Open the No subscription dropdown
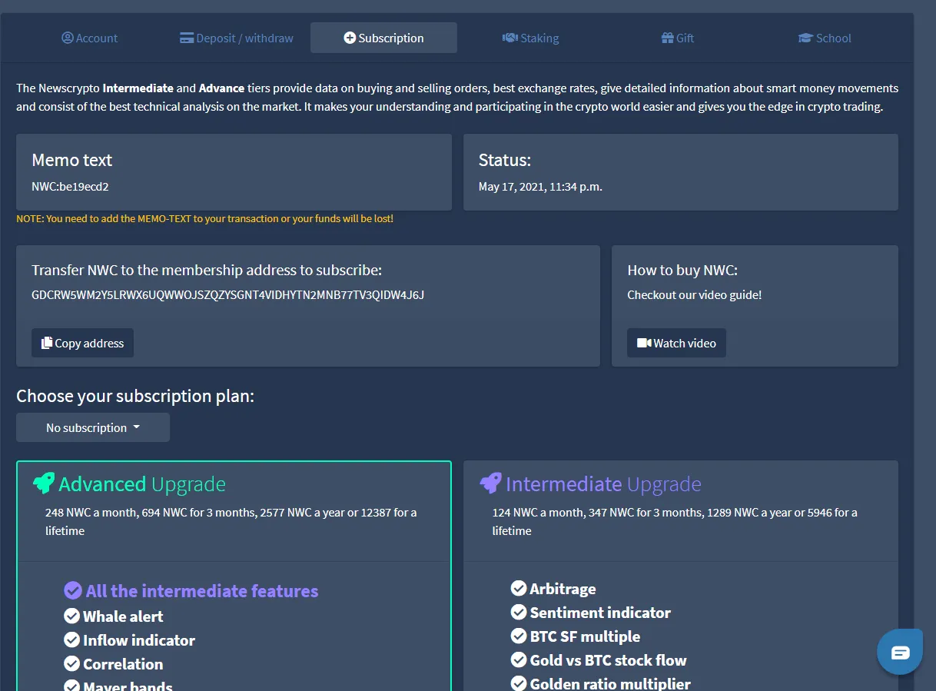This screenshot has height=691, width=936. (93, 427)
